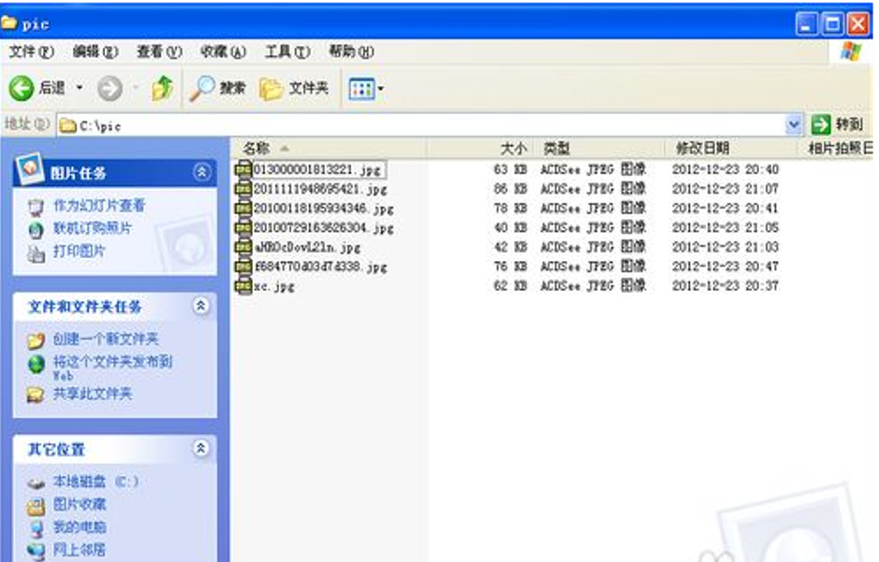Click the pic folder icon in title bar

coord(8,22)
